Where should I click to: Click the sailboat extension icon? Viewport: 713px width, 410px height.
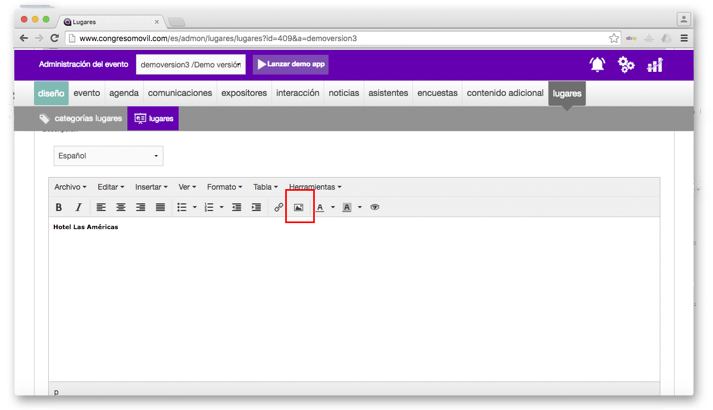[x=649, y=38]
